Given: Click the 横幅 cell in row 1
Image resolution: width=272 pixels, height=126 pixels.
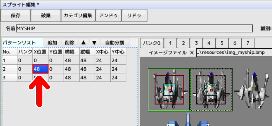Looking at the screenshot, I should point(72,60).
